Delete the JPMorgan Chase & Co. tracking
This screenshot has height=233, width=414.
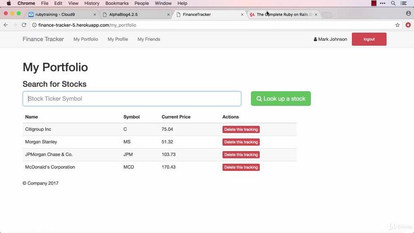241,154
